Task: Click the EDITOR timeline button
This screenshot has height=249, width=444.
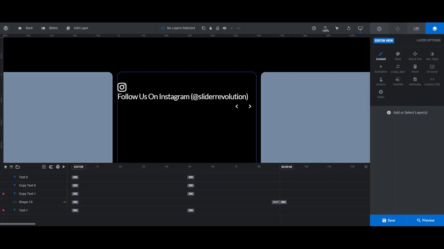Action: point(79,167)
